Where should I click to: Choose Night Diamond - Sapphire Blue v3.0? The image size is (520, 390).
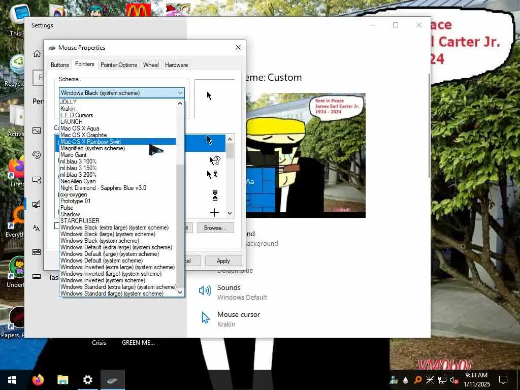(x=117, y=188)
